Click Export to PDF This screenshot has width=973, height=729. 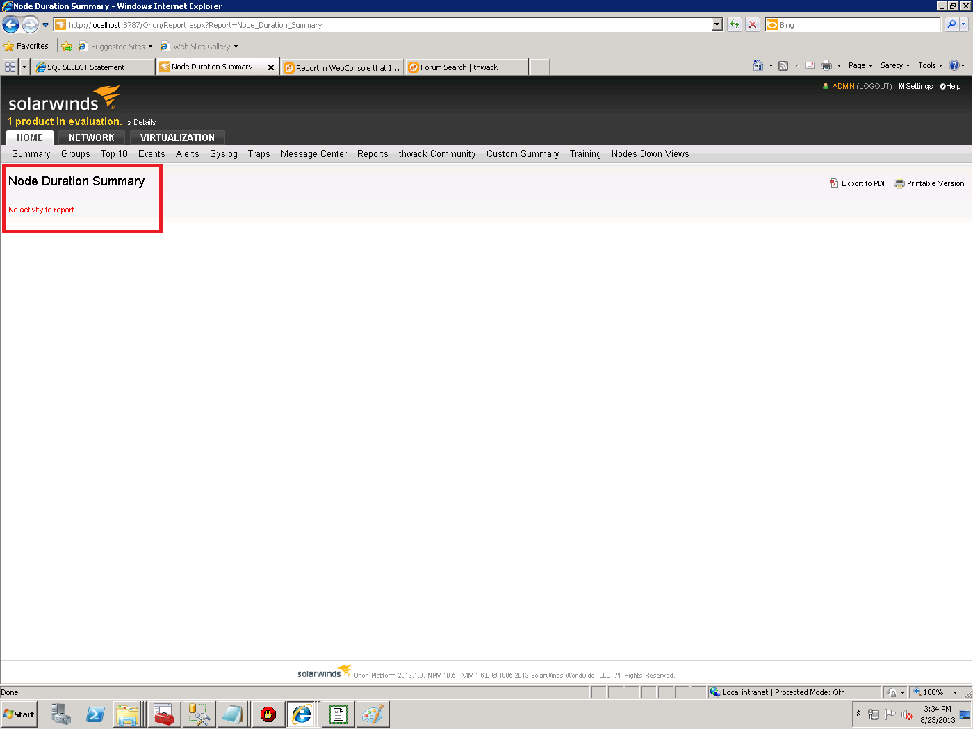pyautogui.click(x=858, y=183)
